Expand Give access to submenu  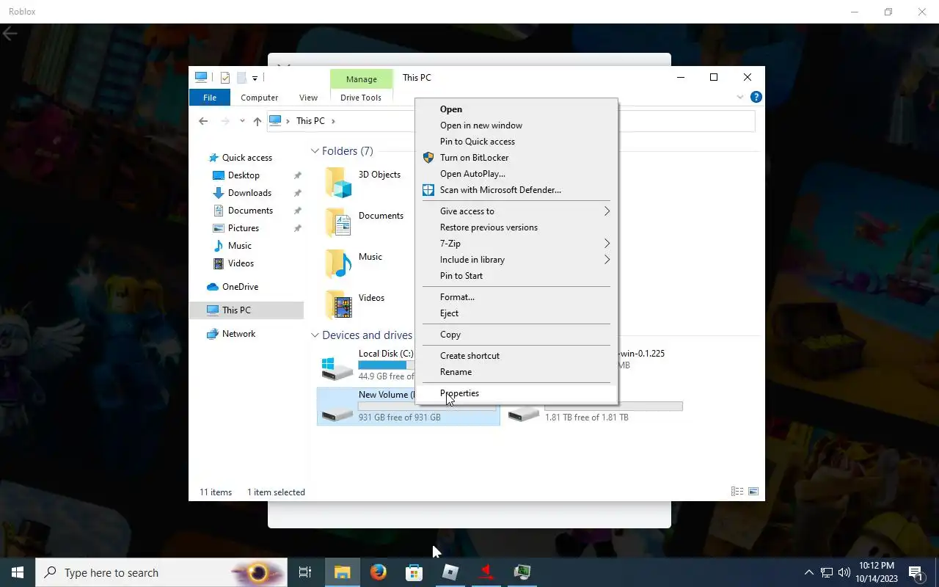click(516, 211)
